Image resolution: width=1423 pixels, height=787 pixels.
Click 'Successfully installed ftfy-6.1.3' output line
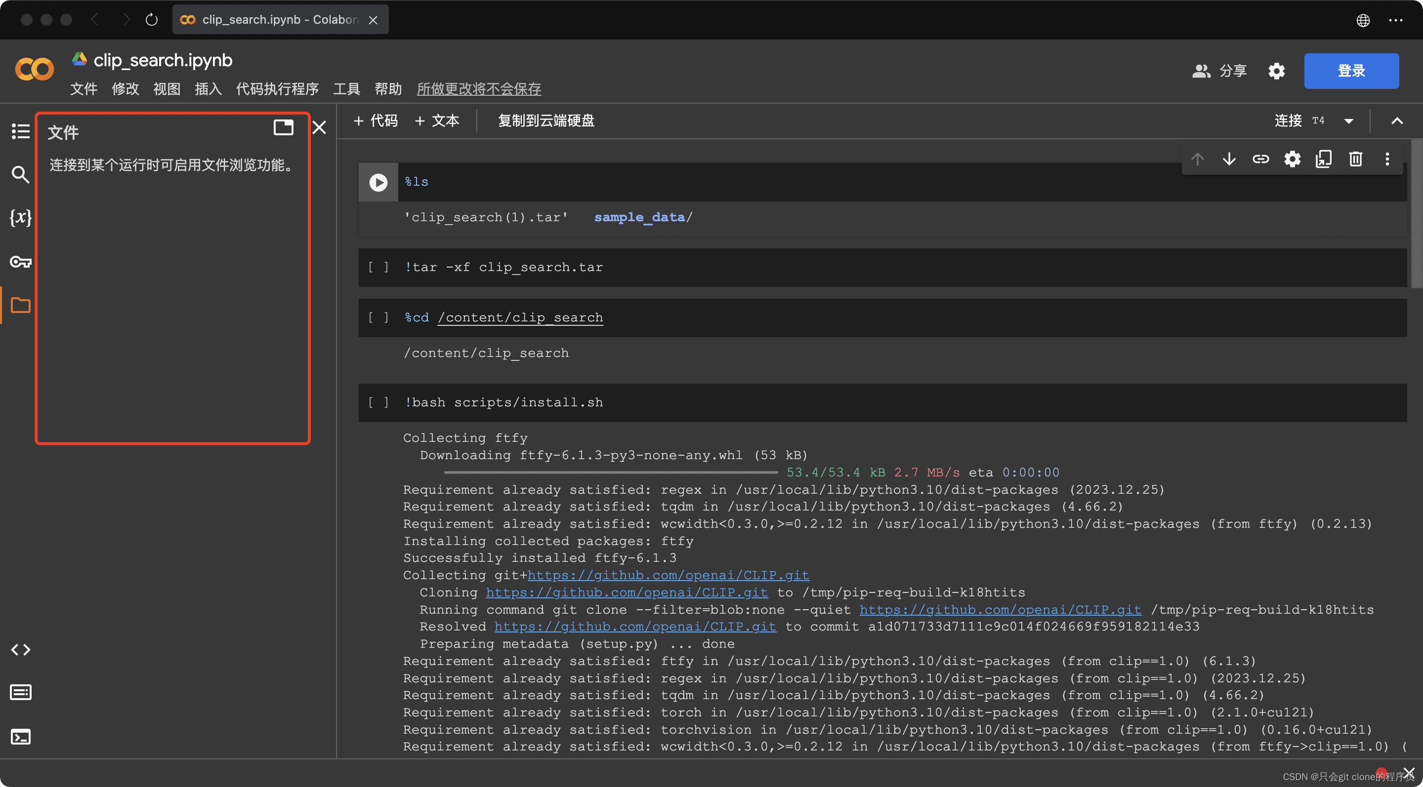(540, 558)
